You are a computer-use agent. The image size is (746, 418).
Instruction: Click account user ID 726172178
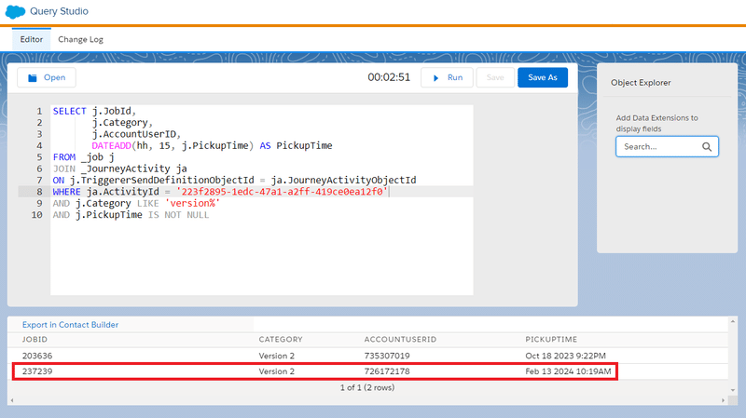387,371
